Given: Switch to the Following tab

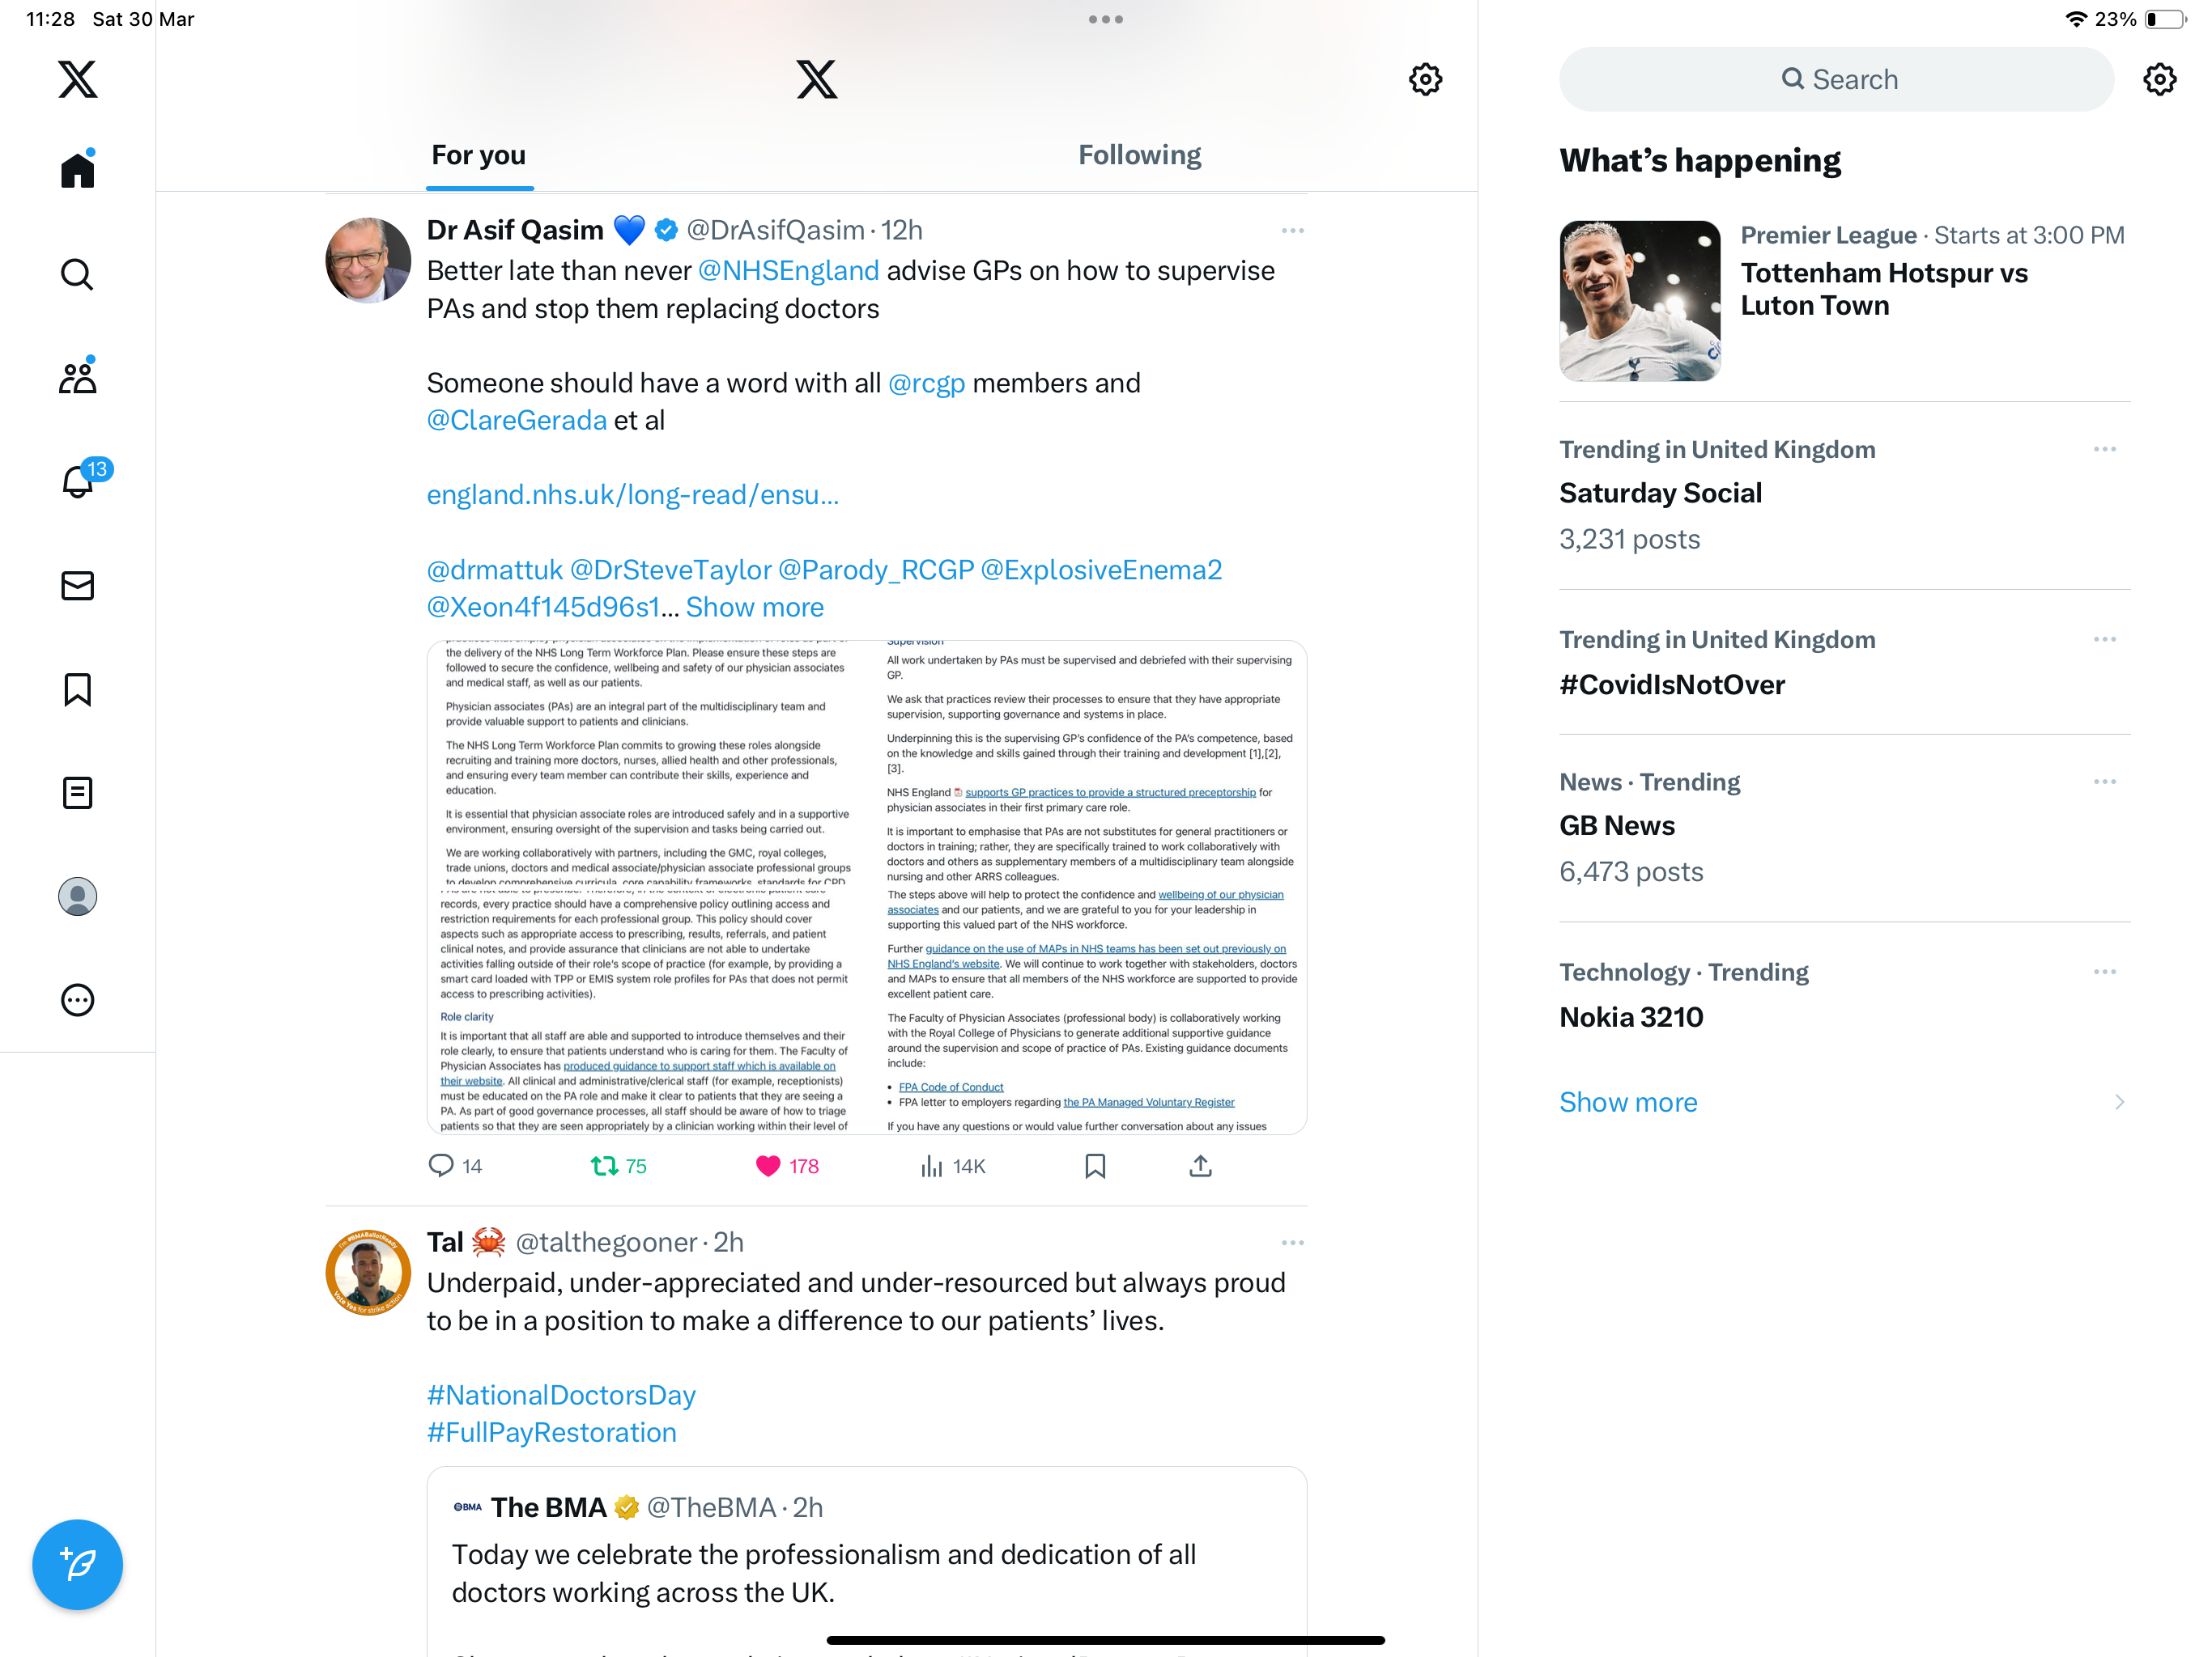Looking at the screenshot, I should 1139,155.
